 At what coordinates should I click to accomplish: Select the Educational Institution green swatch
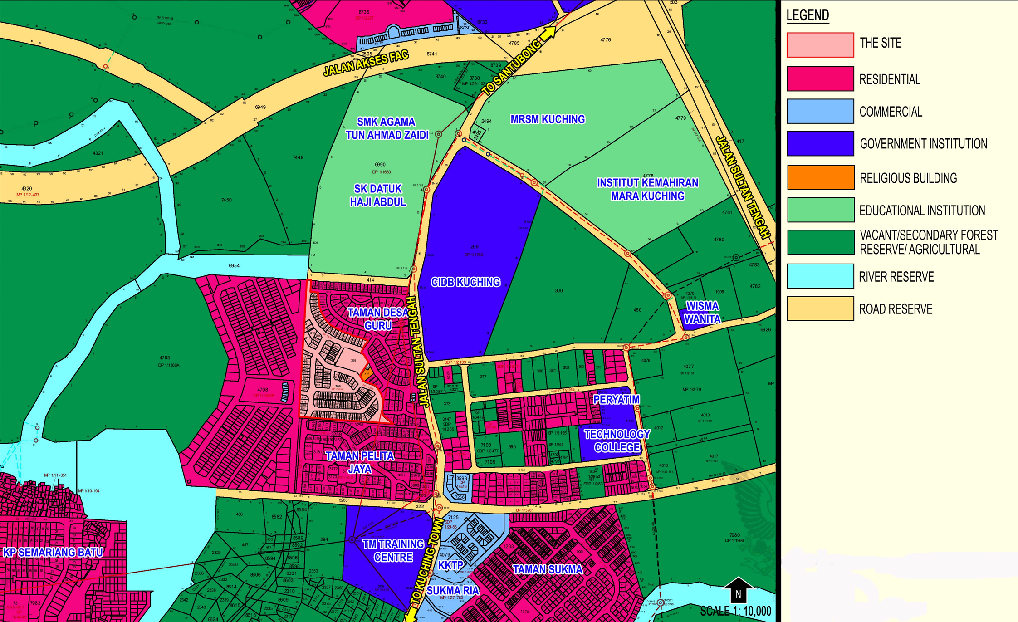820,210
